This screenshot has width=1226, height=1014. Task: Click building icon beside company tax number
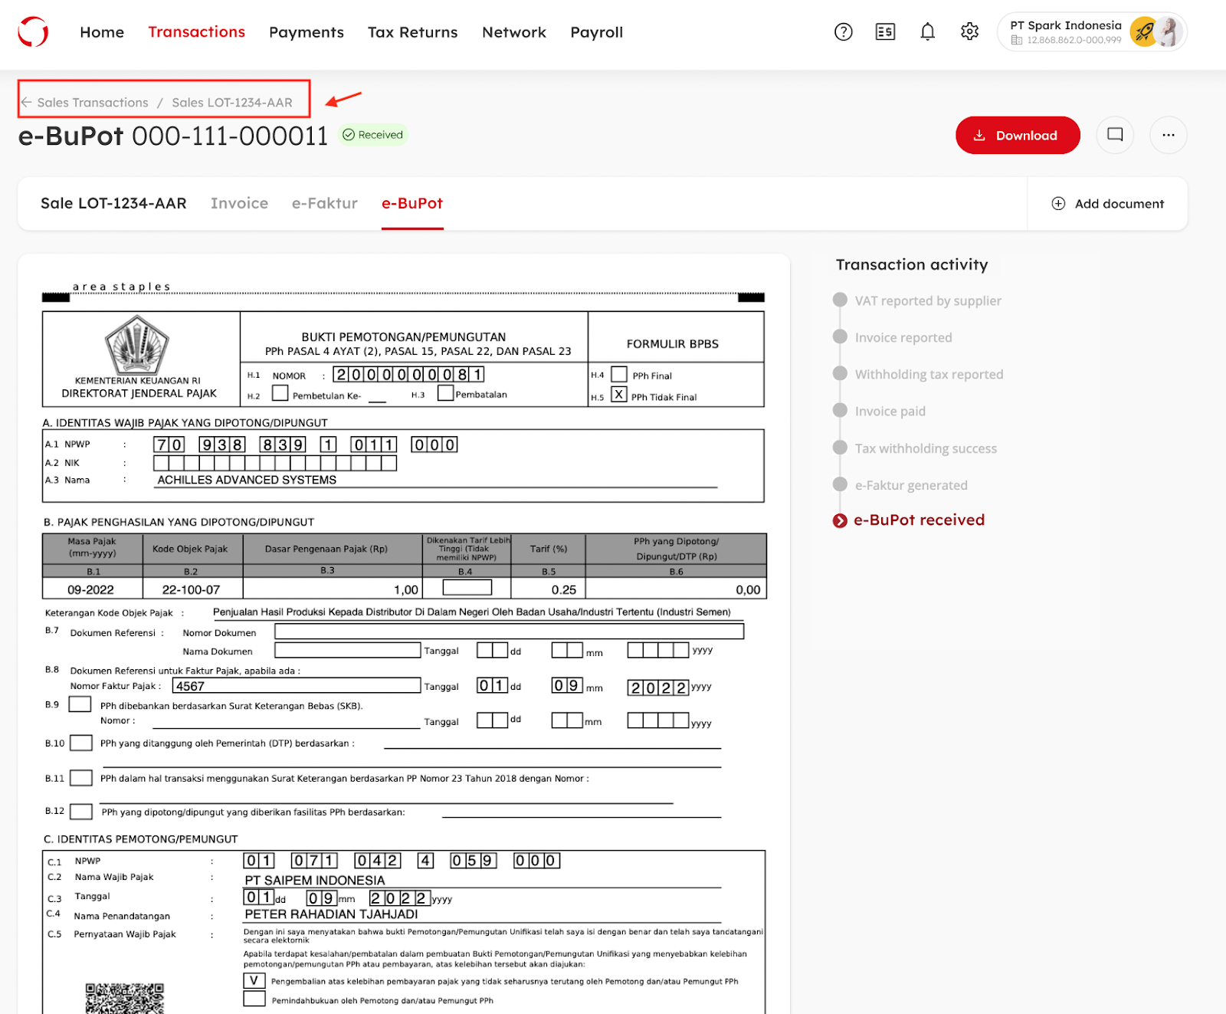[x=1017, y=40]
